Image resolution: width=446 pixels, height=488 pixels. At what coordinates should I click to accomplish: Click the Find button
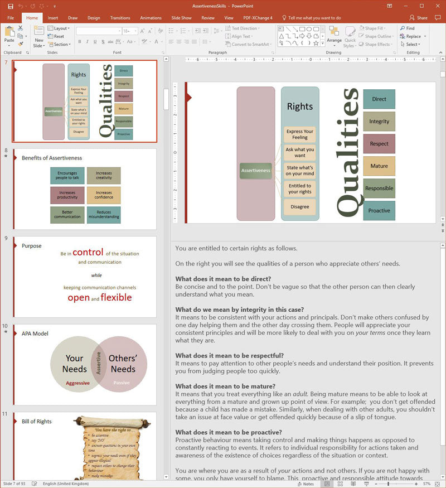coord(408,28)
